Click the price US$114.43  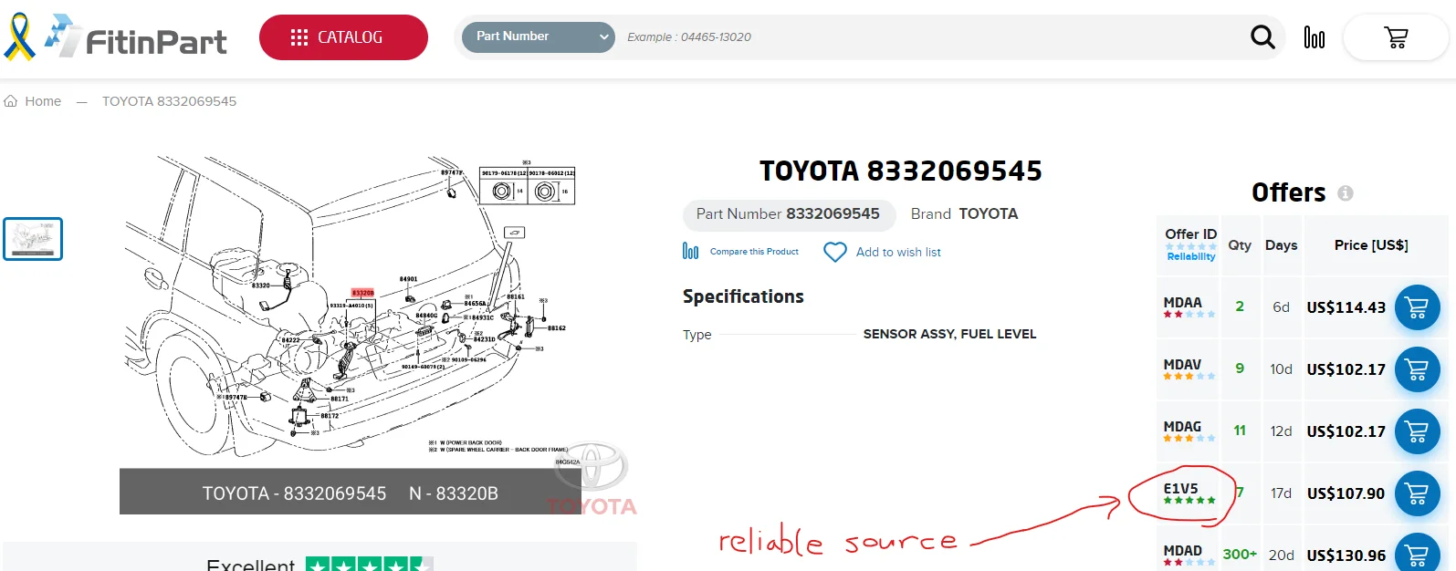(x=1346, y=307)
